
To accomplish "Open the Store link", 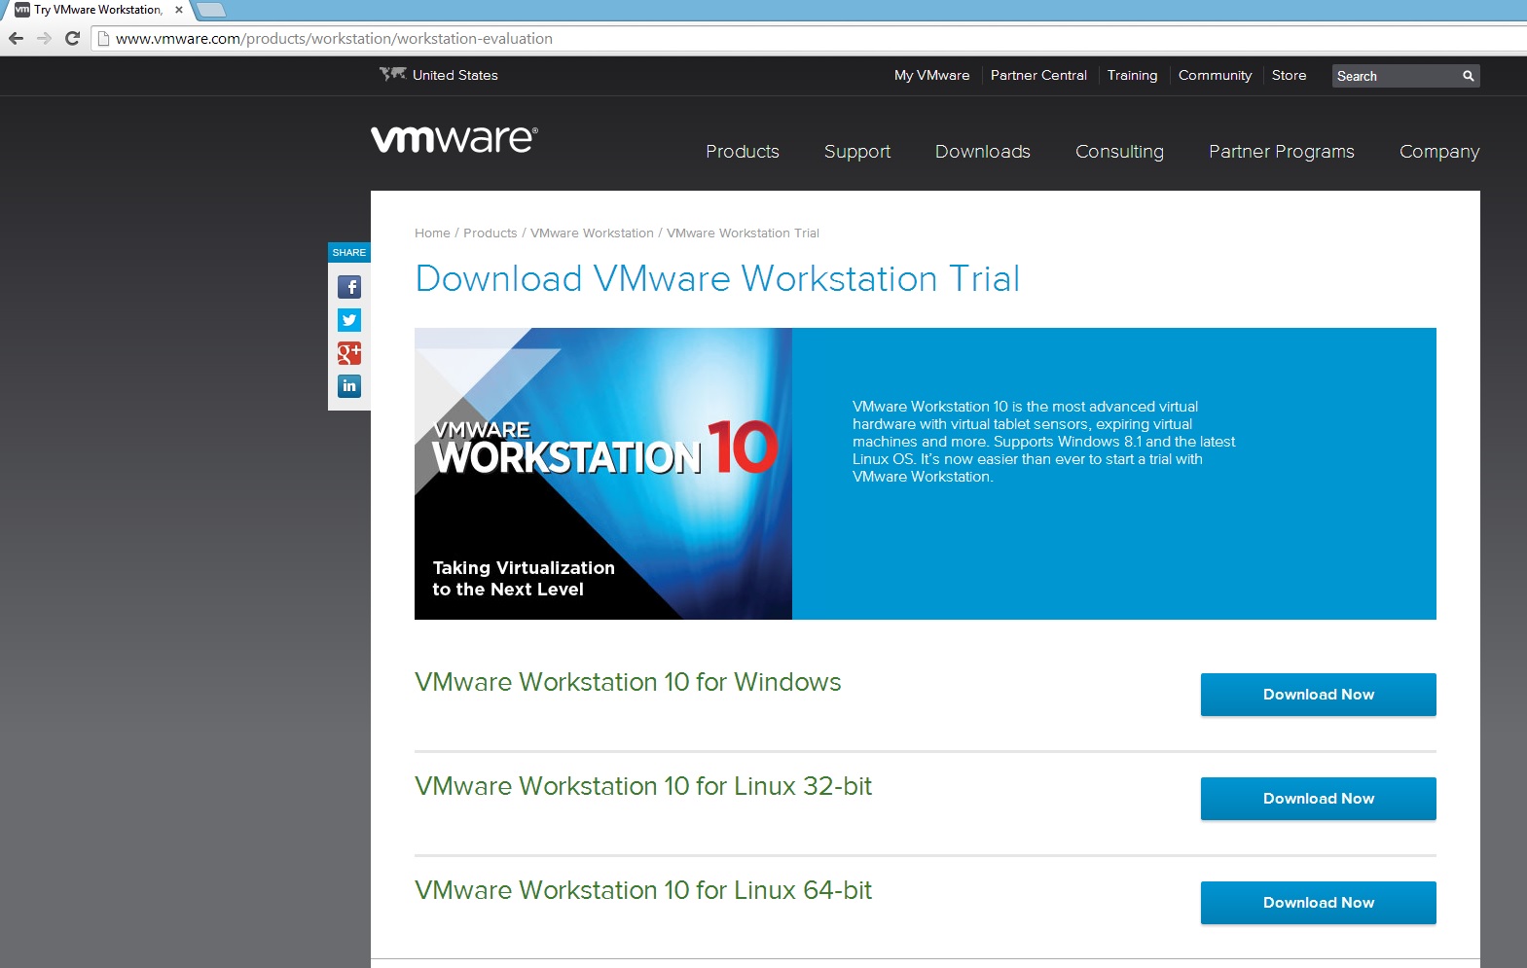I will coord(1290,75).
